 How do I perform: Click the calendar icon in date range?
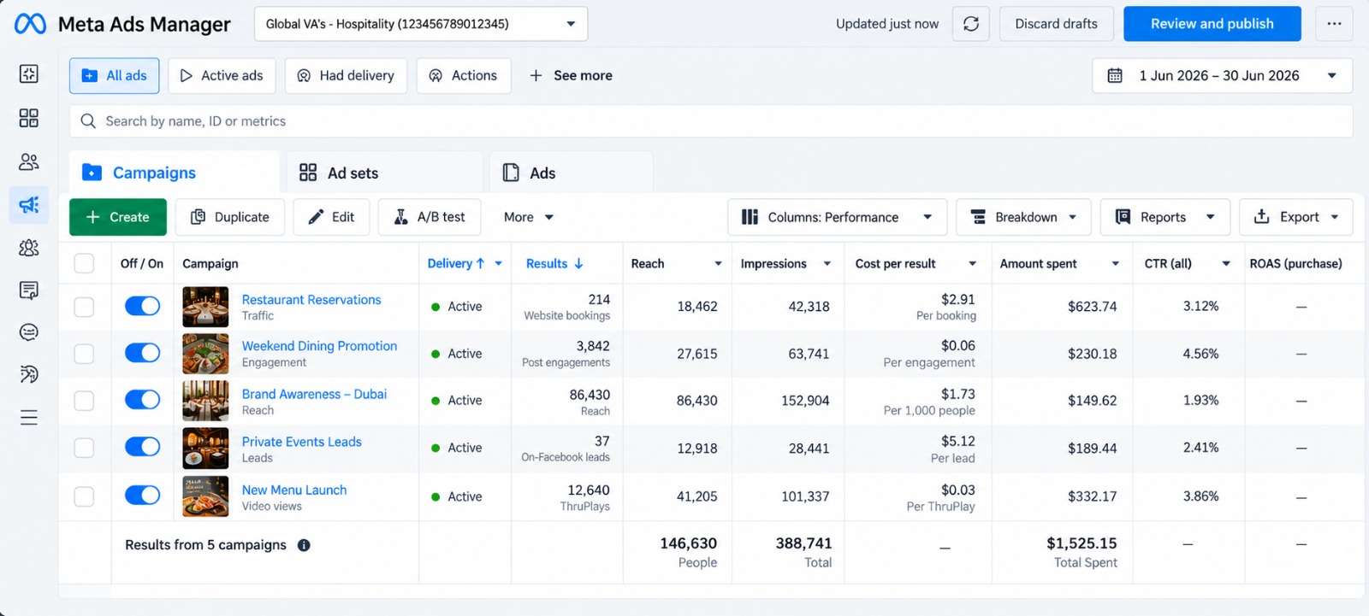[1115, 76]
